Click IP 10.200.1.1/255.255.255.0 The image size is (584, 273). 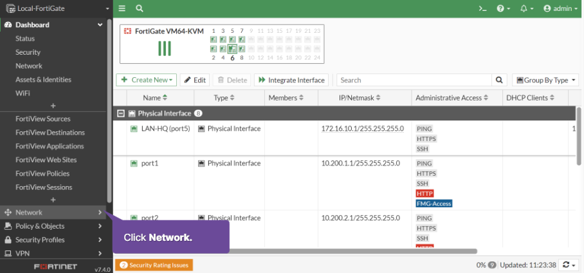pyautogui.click(x=361, y=164)
